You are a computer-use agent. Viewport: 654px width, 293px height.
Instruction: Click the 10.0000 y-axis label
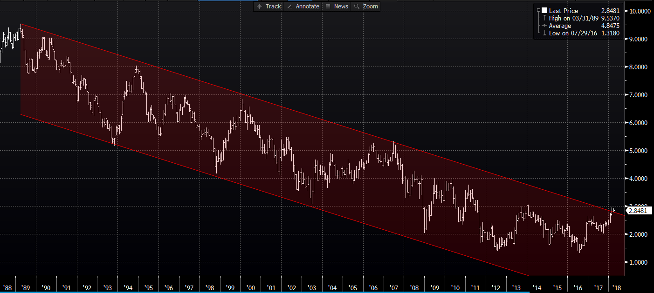click(639, 11)
